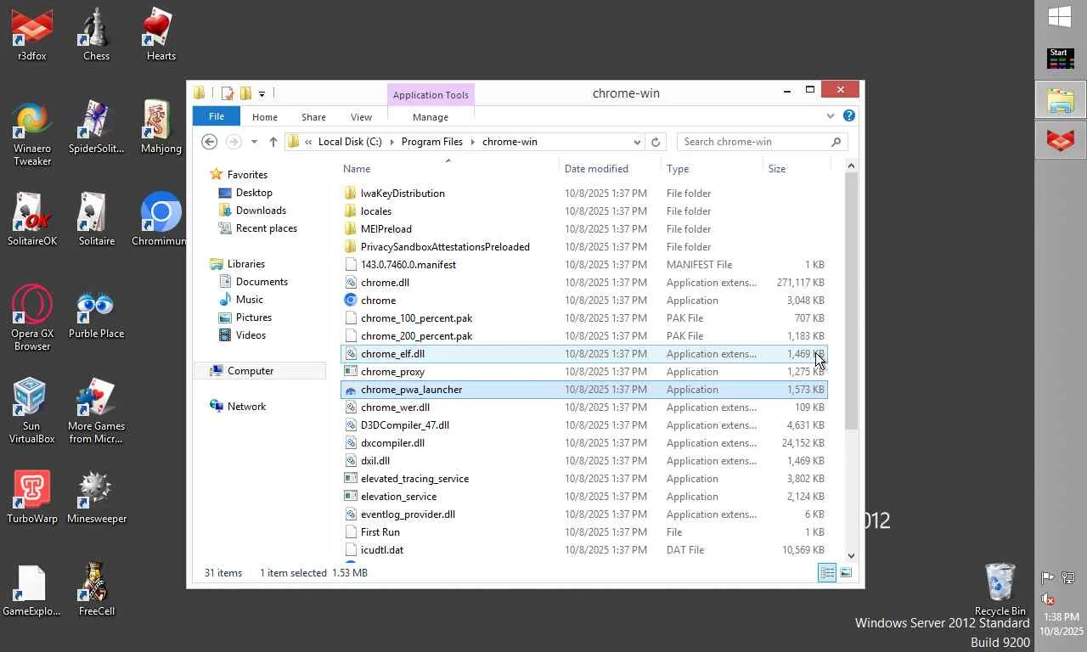Select the Opera GX Browser icon
The height and width of the screenshot is (652, 1087).
(x=32, y=318)
